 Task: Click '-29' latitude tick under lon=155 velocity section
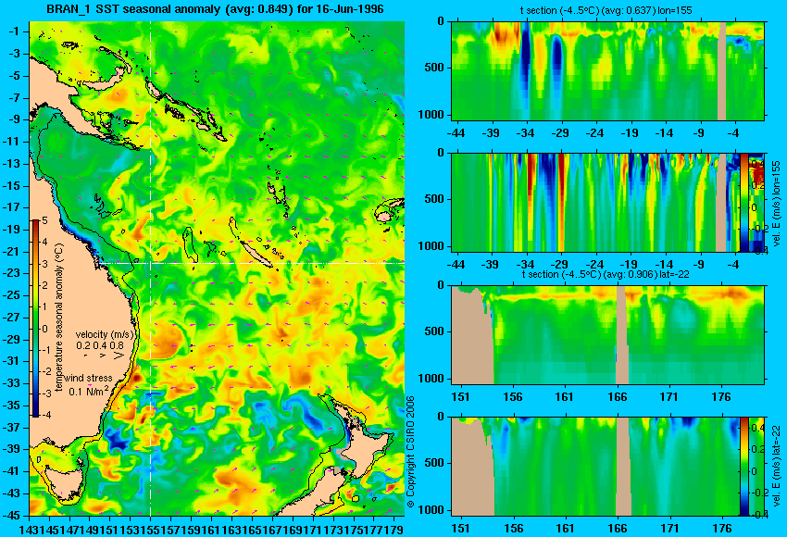click(559, 265)
